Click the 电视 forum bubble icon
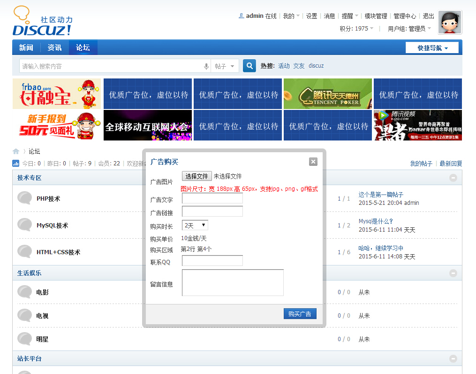The height and width of the screenshot is (374, 476). 24,315
